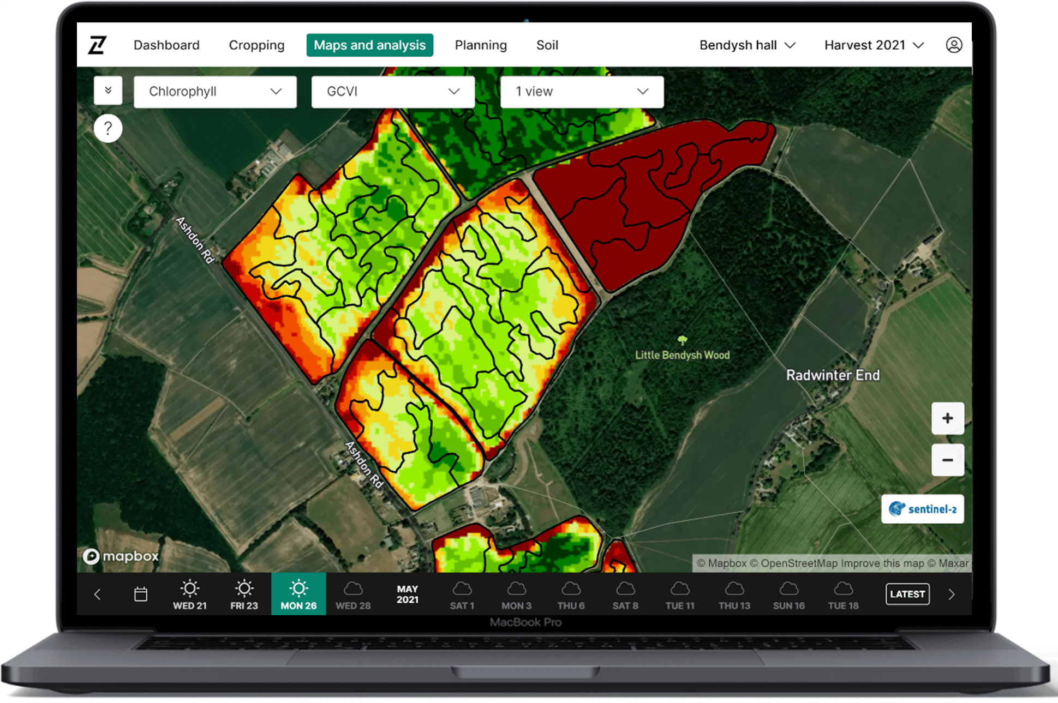Open the user account profile icon

(x=954, y=45)
